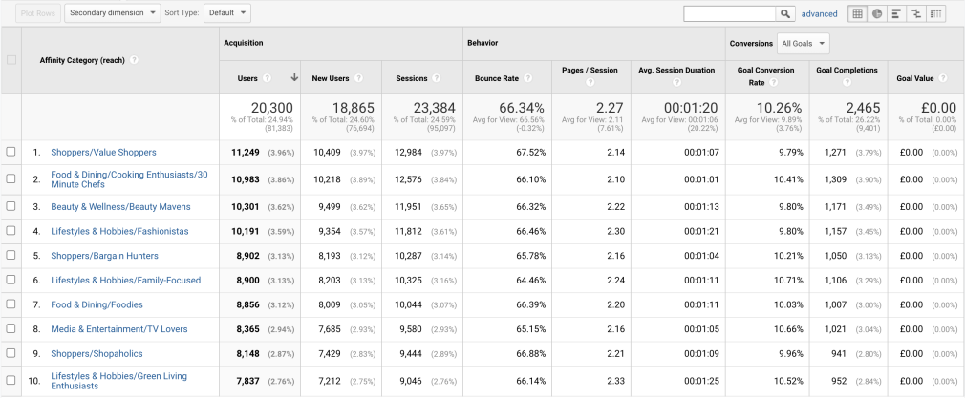Sort by the Sessions column header
965x398 pixels.
(x=412, y=78)
